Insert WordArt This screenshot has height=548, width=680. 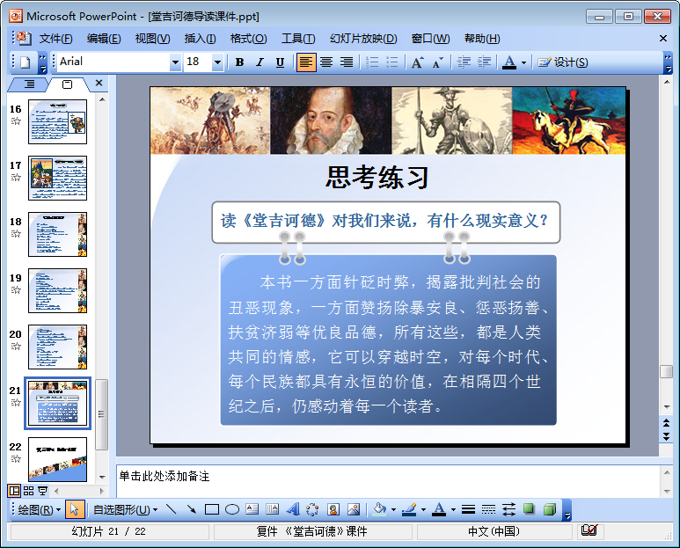(293, 509)
